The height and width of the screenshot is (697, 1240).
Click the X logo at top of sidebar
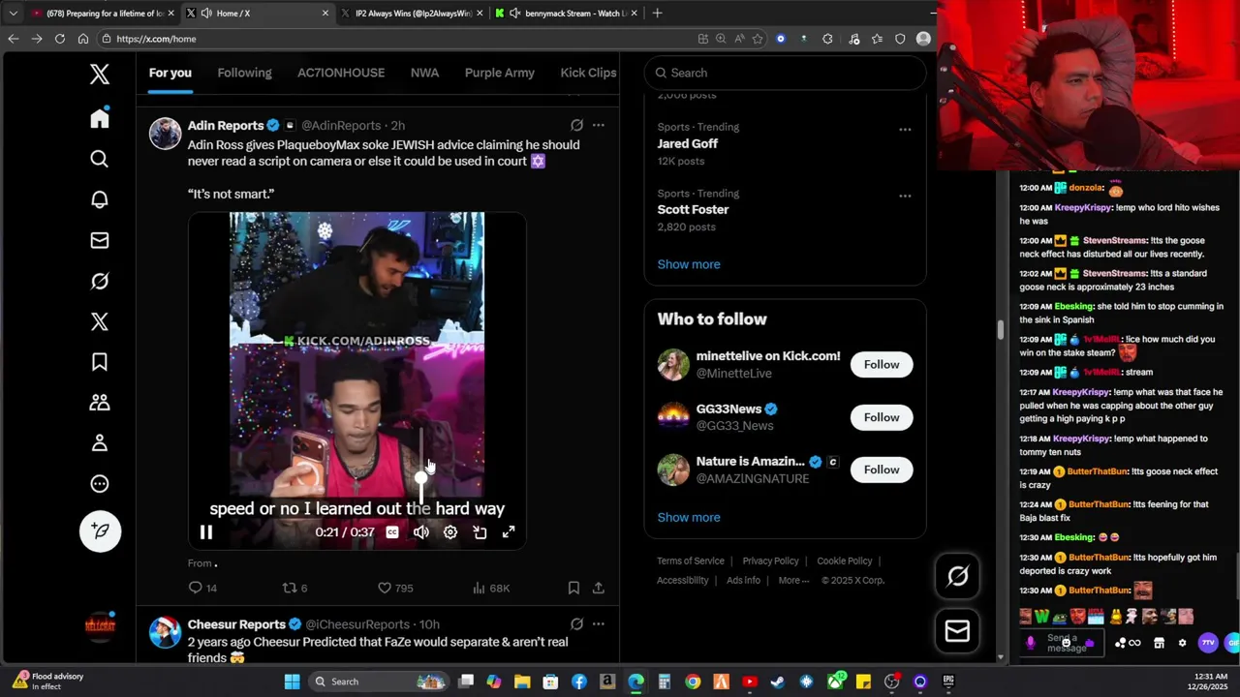100,74
